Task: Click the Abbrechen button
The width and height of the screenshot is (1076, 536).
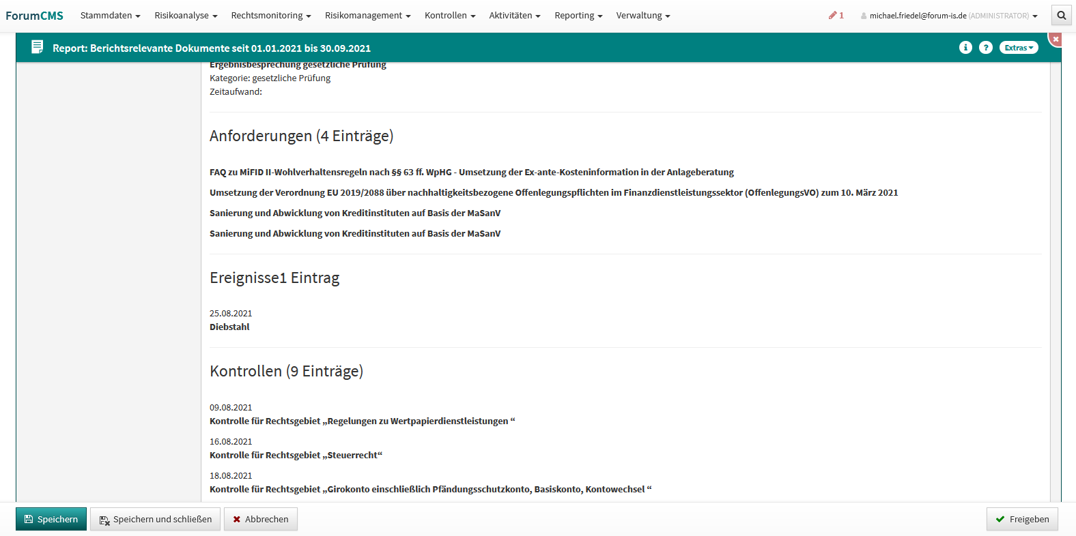Action: click(260, 519)
